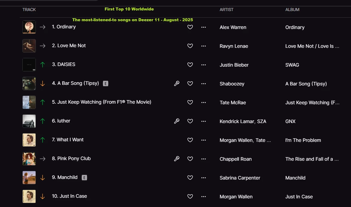
Task: Click the lyrics icon for Pink Pony Club
Action: [177, 159]
